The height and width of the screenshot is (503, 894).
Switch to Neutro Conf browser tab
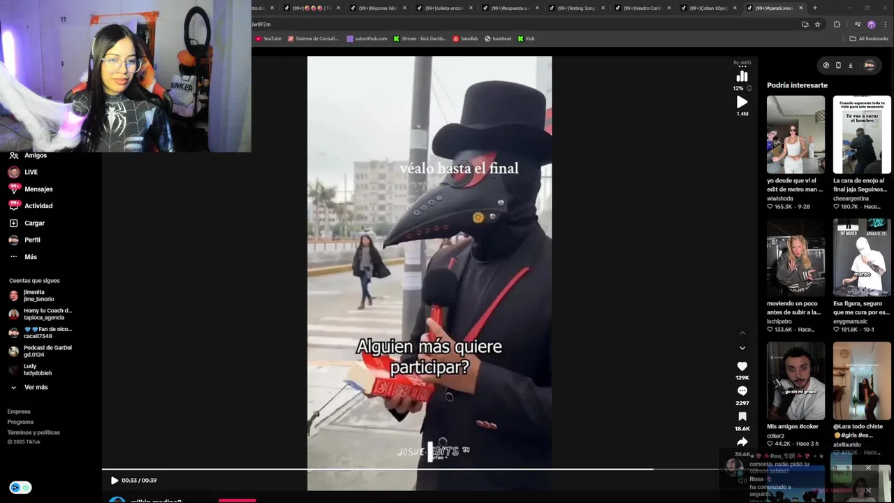[641, 8]
